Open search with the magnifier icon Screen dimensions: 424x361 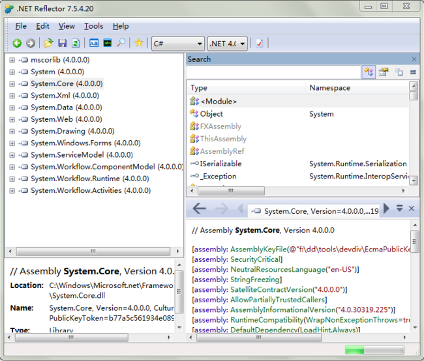pyautogui.click(x=121, y=43)
